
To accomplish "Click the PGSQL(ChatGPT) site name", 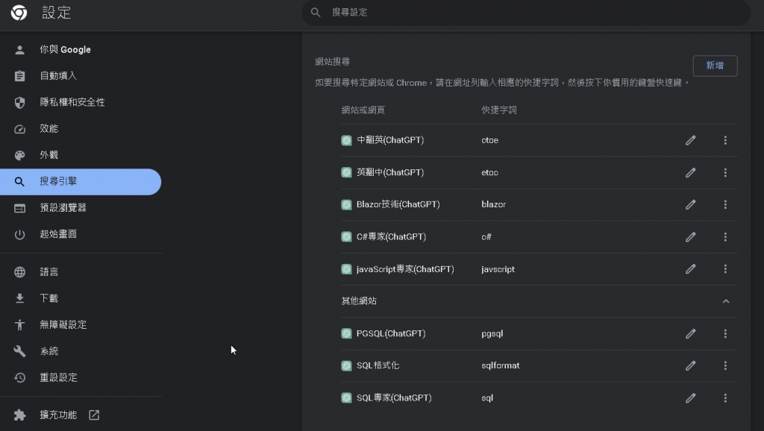I will click(x=391, y=333).
